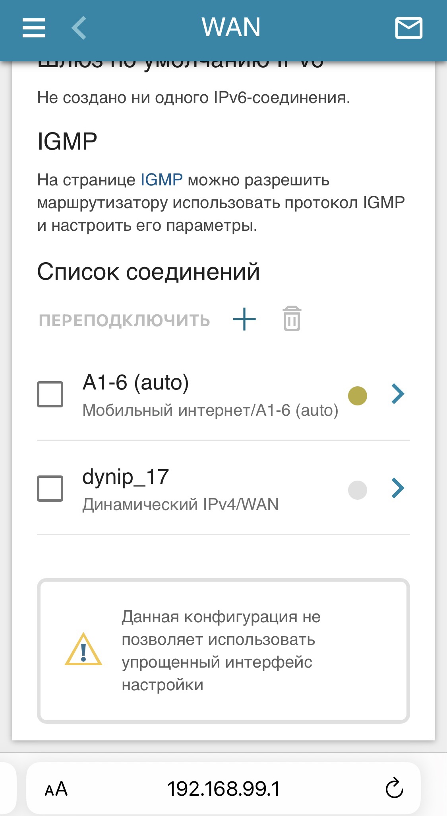
Task: Click the yellow status dot of A1-6
Action: (x=357, y=396)
